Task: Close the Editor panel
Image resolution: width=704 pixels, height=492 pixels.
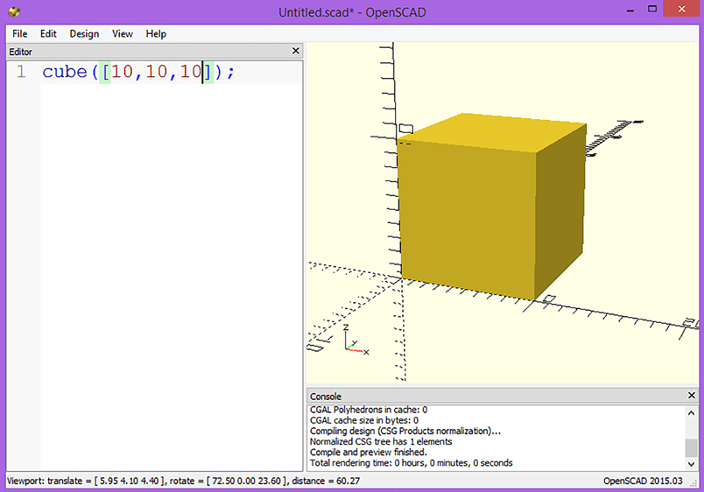Action: [x=295, y=51]
